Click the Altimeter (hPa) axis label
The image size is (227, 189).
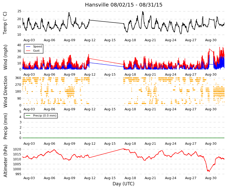coord(5,161)
